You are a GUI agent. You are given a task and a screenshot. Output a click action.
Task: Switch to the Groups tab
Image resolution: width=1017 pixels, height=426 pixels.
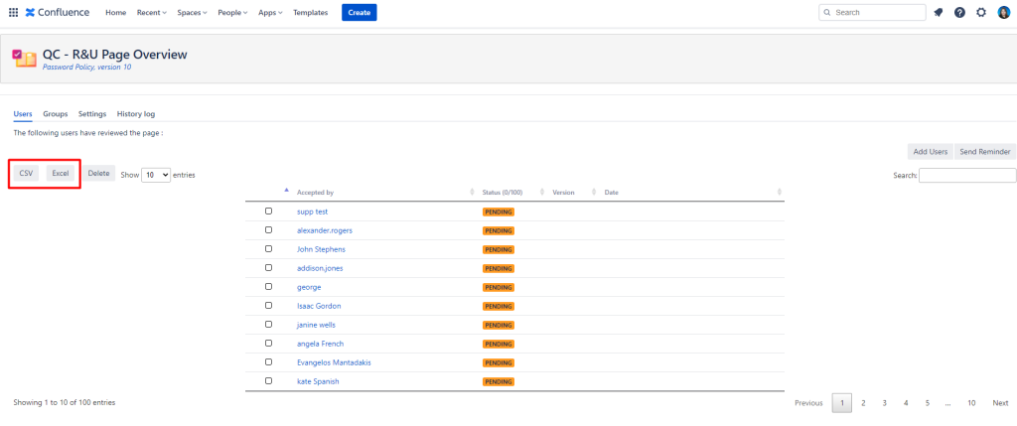56,114
